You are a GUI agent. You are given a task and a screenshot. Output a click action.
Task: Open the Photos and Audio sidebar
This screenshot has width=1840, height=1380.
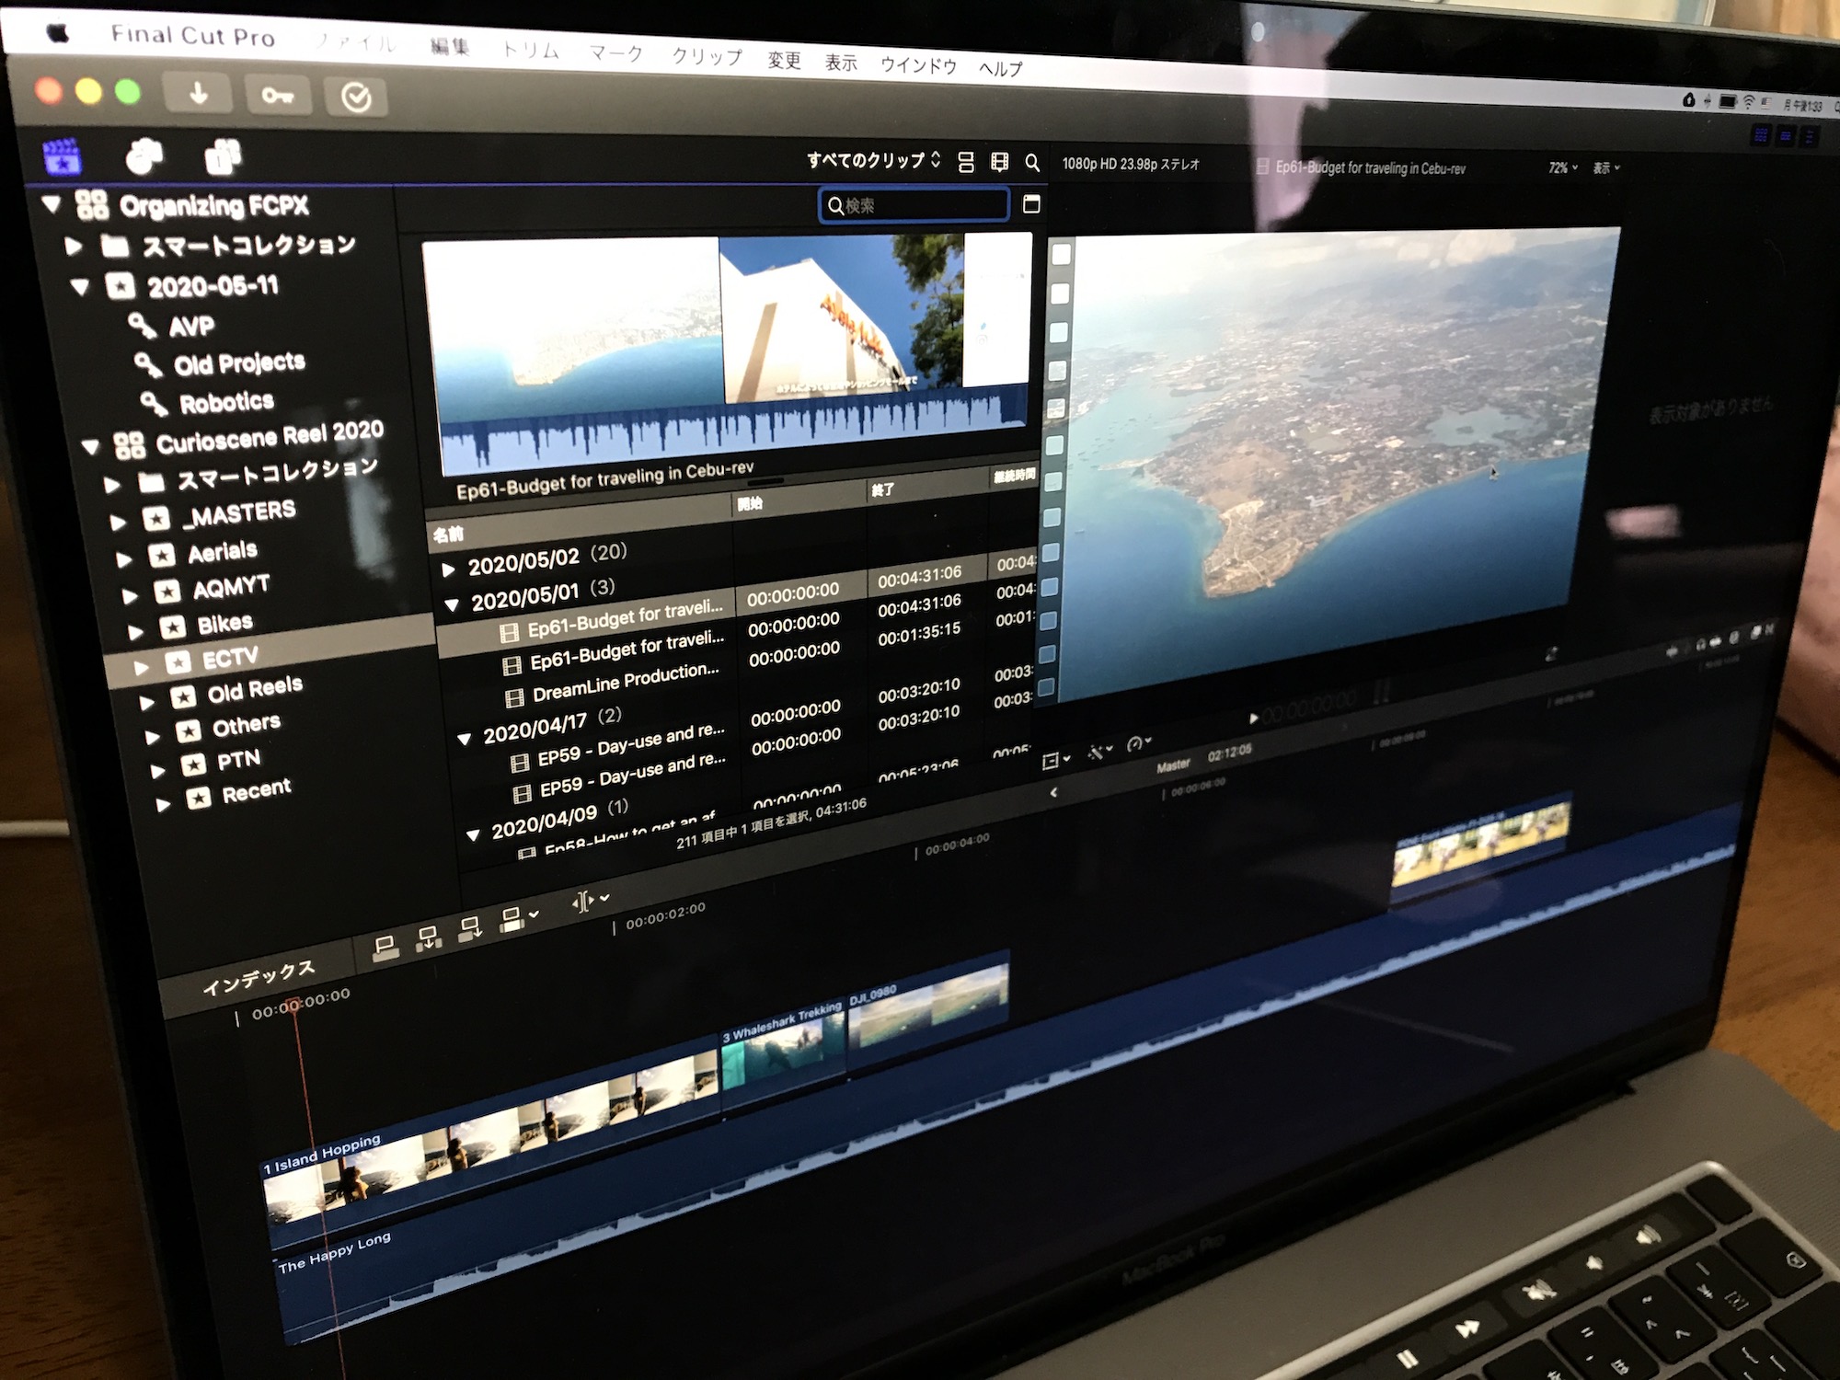pyautogui.click(x=144, y=157)
